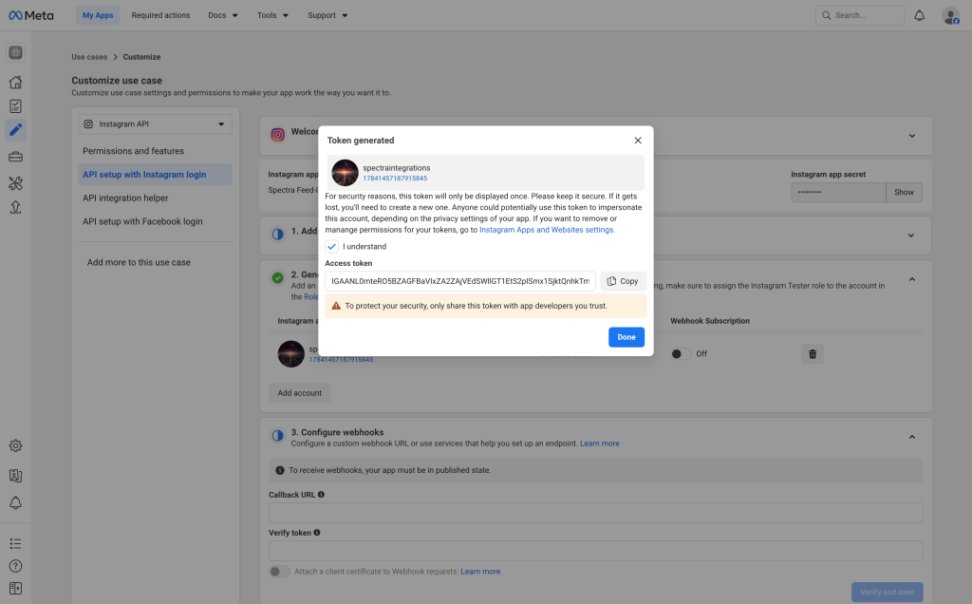Viewport: 972px width, 604px height.
Task: Select API setup with Instagram login
Action: coord(155,174)
